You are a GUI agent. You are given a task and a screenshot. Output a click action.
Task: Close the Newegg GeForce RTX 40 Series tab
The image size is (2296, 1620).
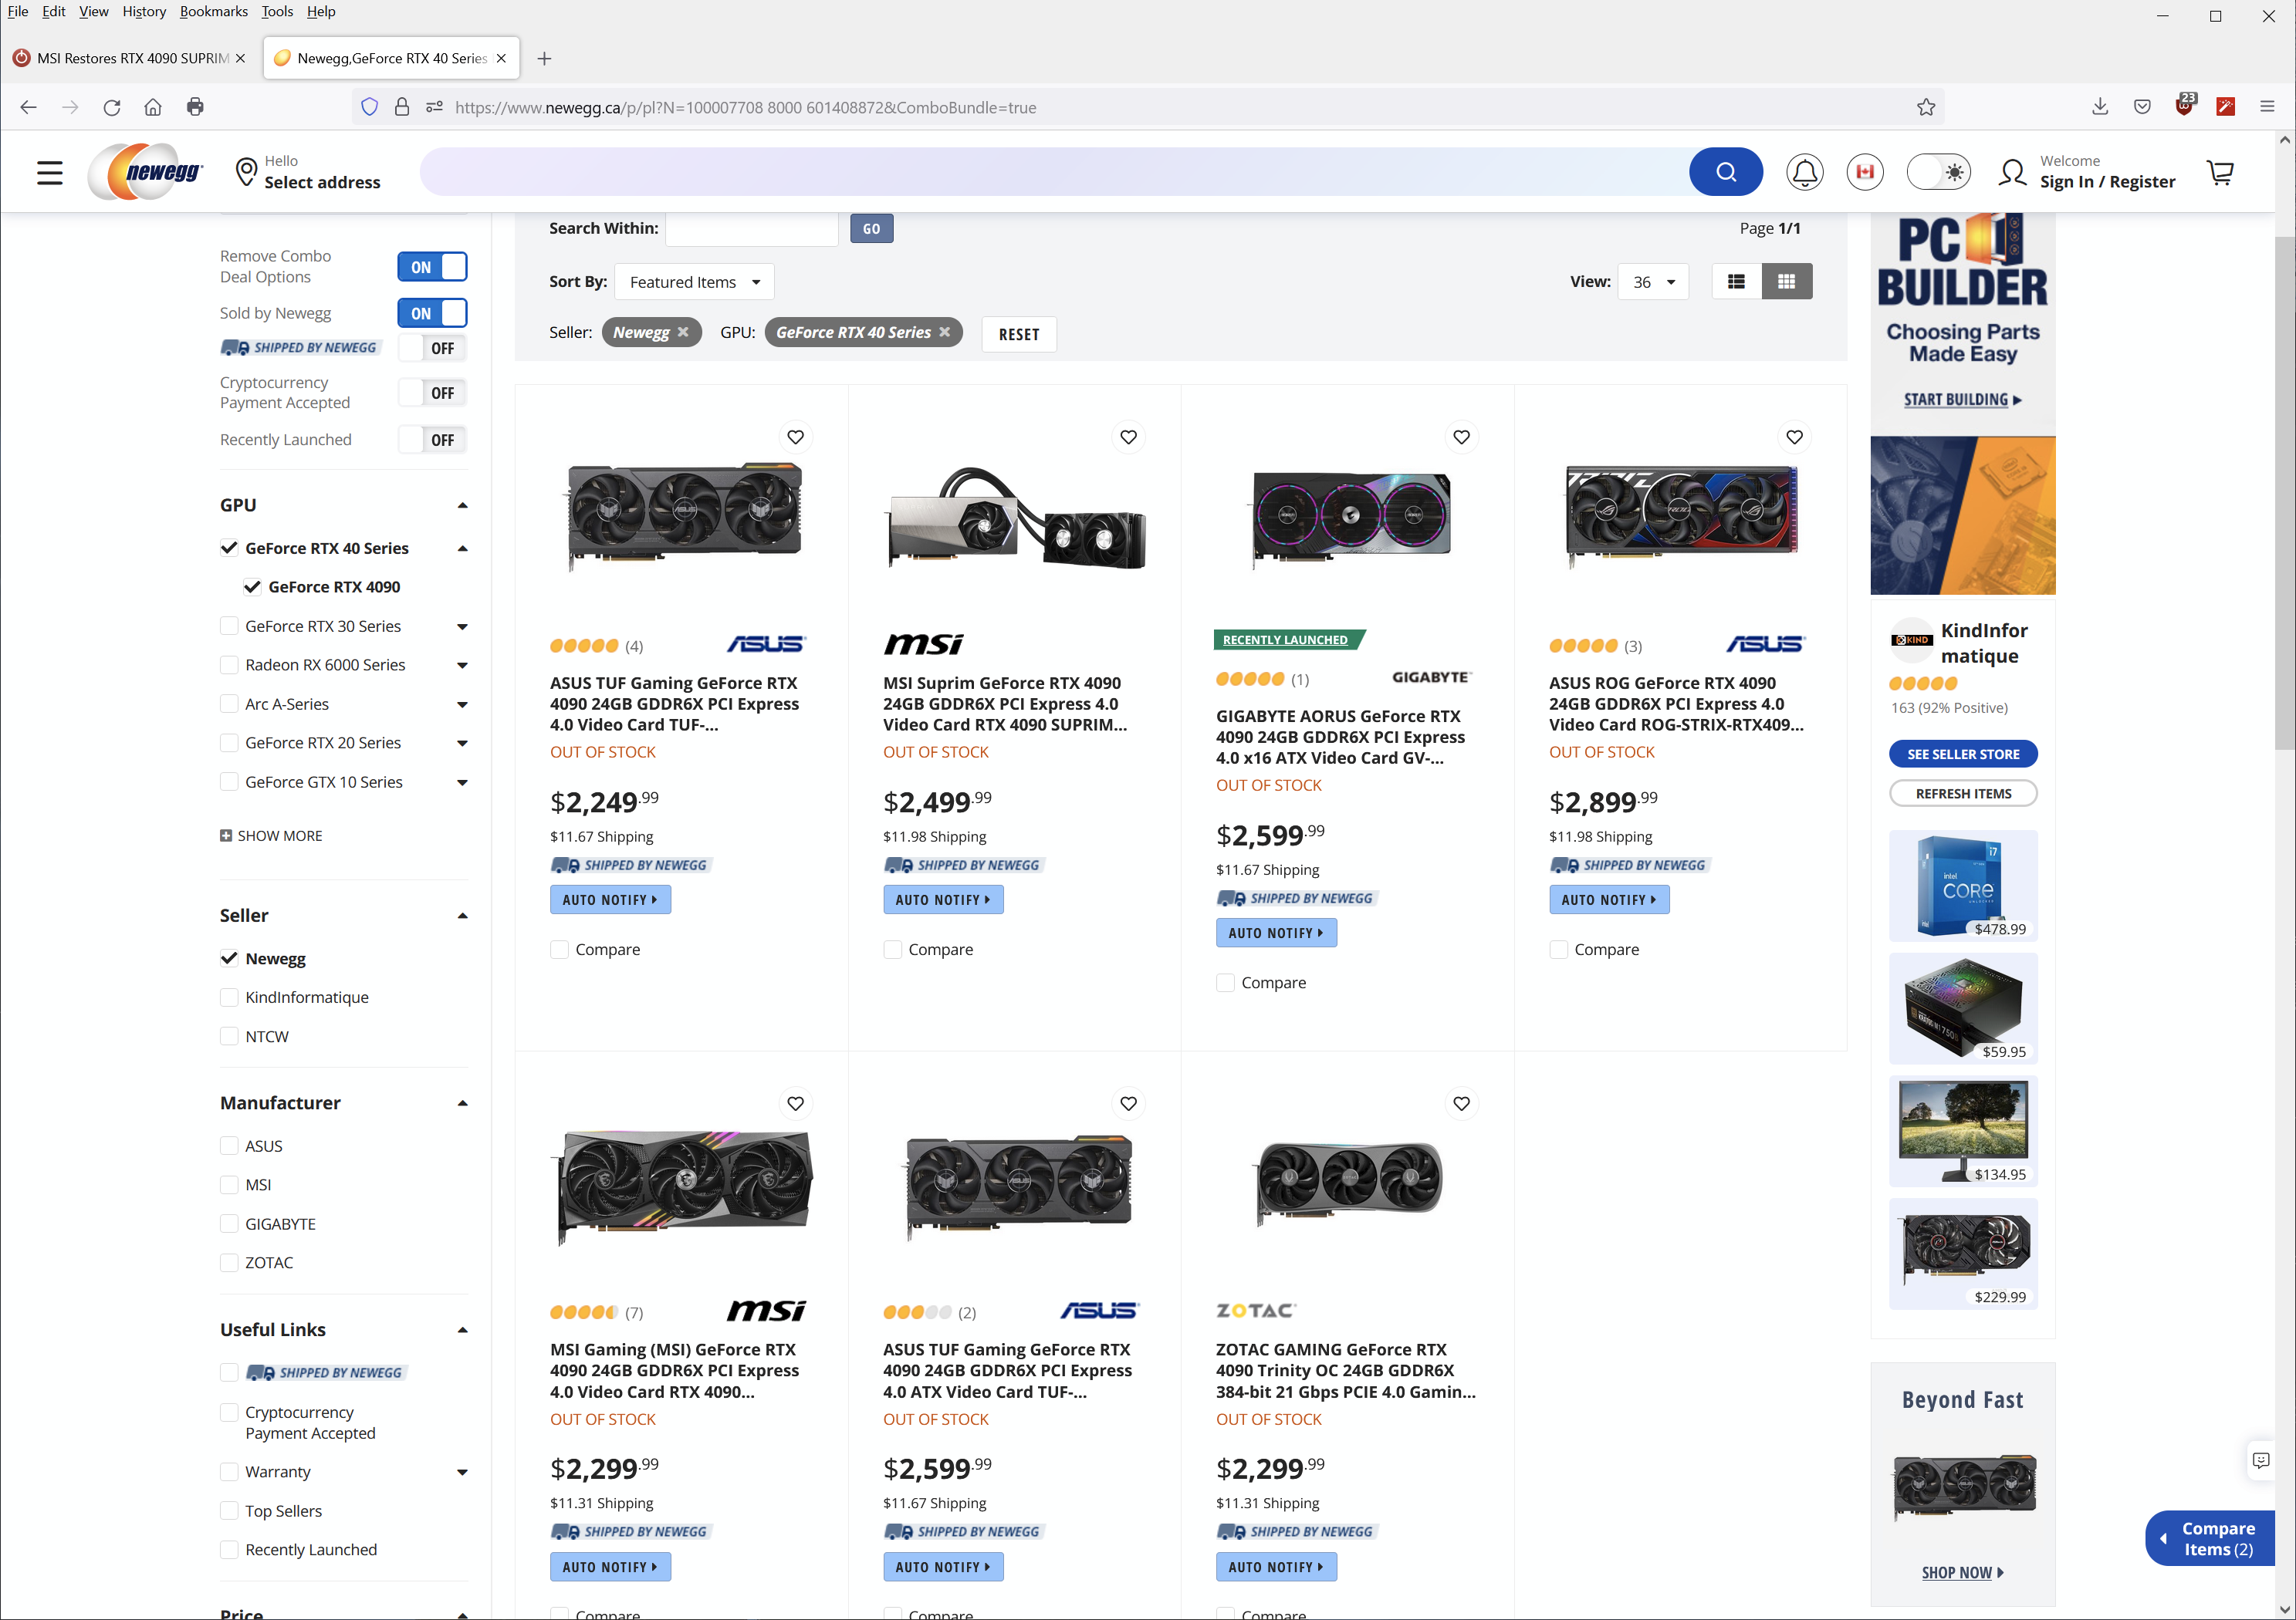[501, 58]
